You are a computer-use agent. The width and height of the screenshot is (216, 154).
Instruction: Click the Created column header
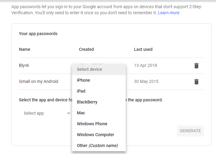coord(86,49)
